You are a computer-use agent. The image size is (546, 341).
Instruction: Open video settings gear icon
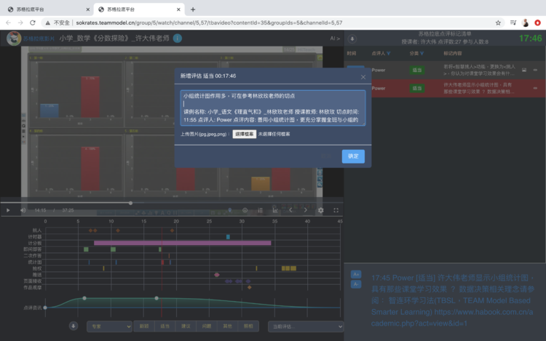click(x=321, y=210)
